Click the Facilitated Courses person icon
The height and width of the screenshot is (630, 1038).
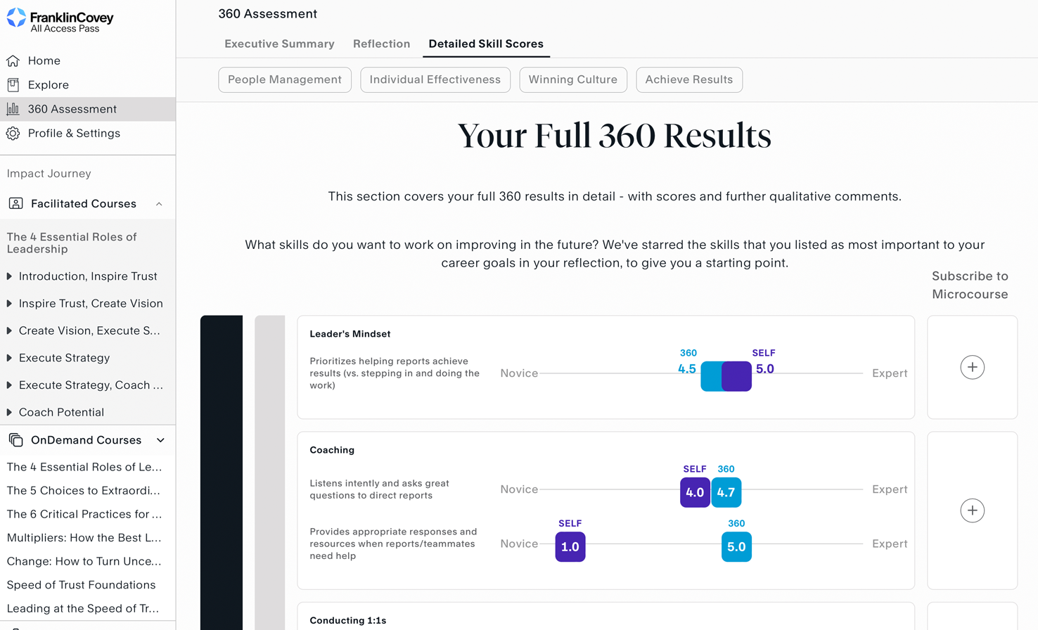pyautogui.click(x=15, y=204)
